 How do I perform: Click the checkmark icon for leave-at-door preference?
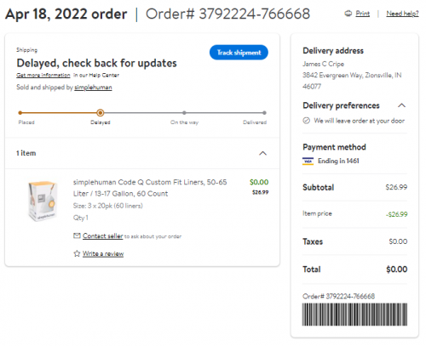click(306, 121)
